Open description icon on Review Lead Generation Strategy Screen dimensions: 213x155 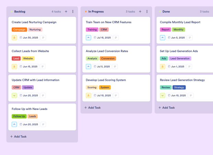(191, 96)
